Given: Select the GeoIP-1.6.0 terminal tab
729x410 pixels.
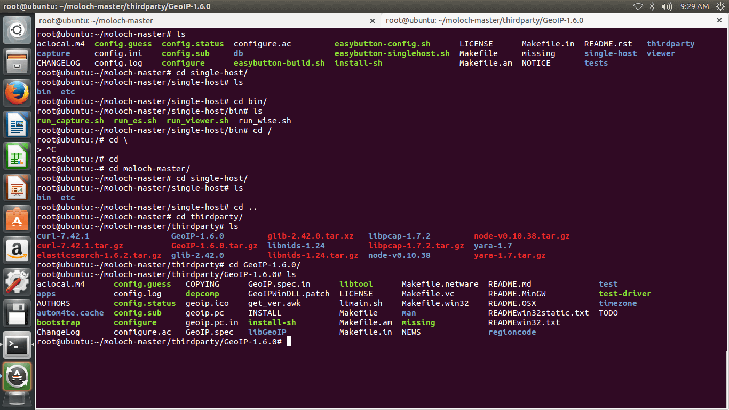Looking at the screenshot, I should click(x=554, y=20).
